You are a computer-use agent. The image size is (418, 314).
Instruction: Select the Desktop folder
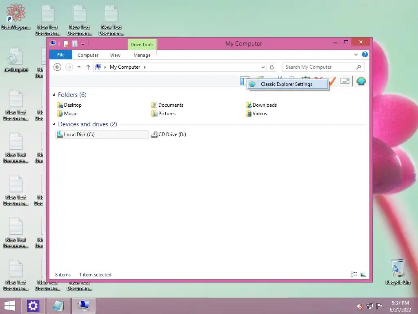click(x=69, y=105)
